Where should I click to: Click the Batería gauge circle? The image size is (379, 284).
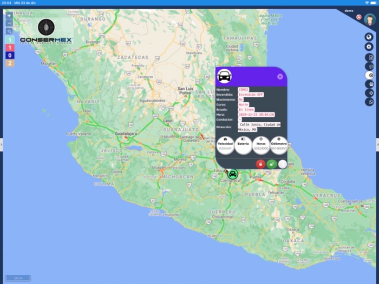(x=243, y=145)
